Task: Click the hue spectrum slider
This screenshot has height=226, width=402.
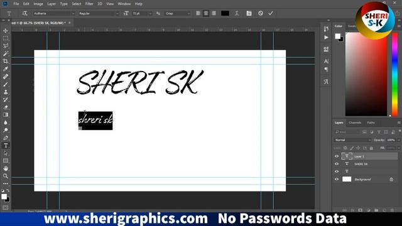Action: coord(395,74)
